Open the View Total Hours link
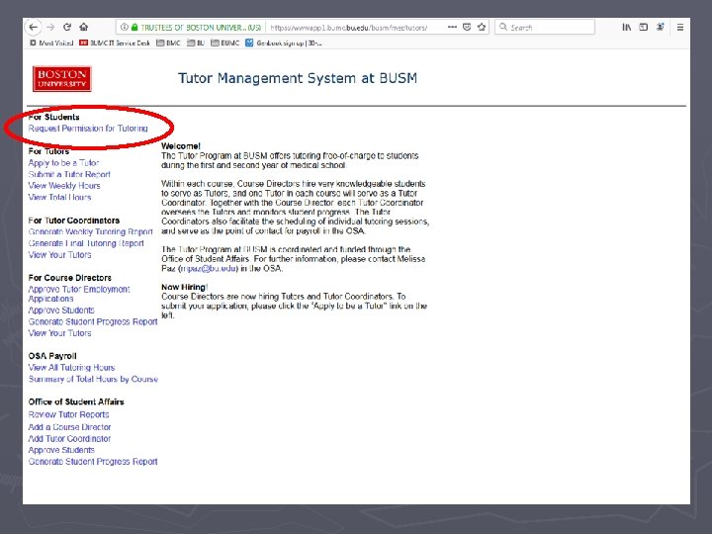Screen dimensions: 712x534 pyautogui.click(x=59, y=197)
